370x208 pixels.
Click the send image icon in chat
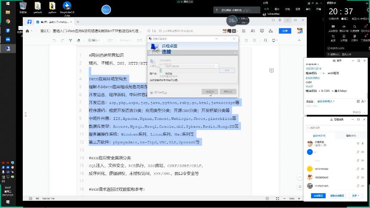click(358, 101)
